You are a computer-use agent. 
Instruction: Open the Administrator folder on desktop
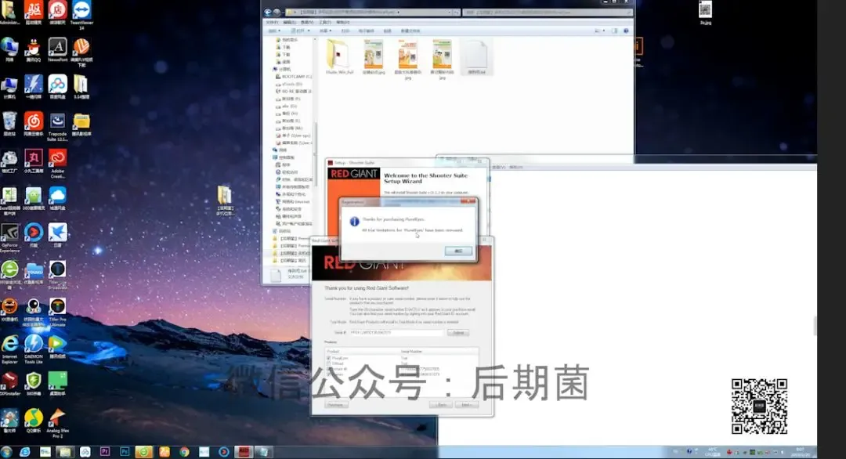click(9, 13)
